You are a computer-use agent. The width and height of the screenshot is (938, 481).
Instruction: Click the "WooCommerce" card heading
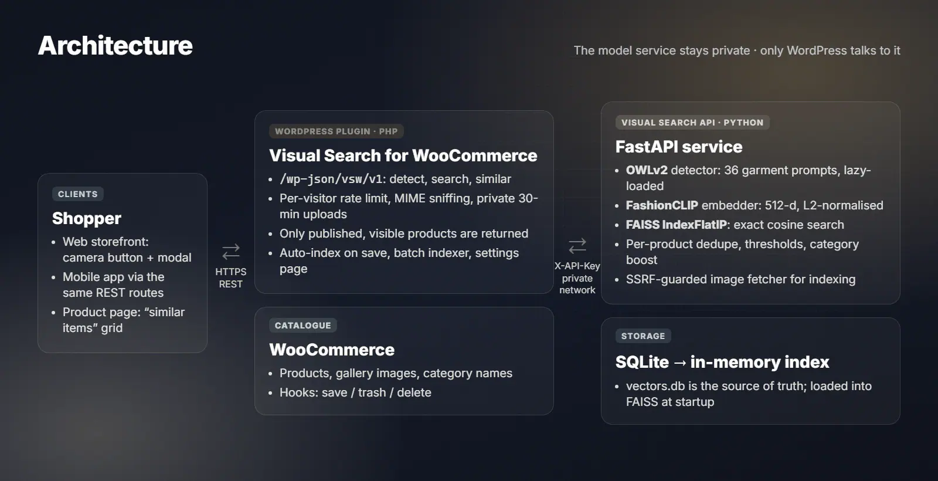point(332,350)
